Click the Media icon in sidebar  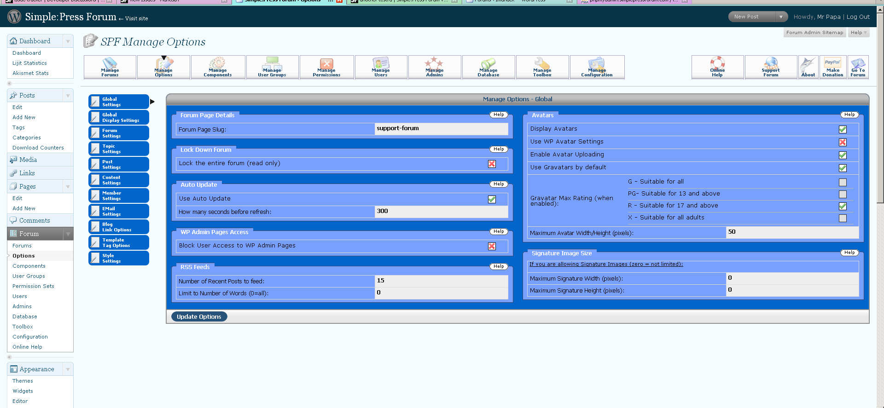point(13,160)
